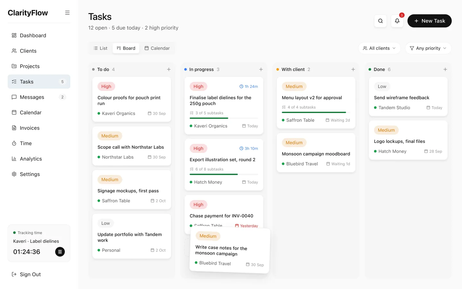Click the Waiting 2d label on Menu layout card
The height and width of the screenshot is (289, 462).
point(338,120)
